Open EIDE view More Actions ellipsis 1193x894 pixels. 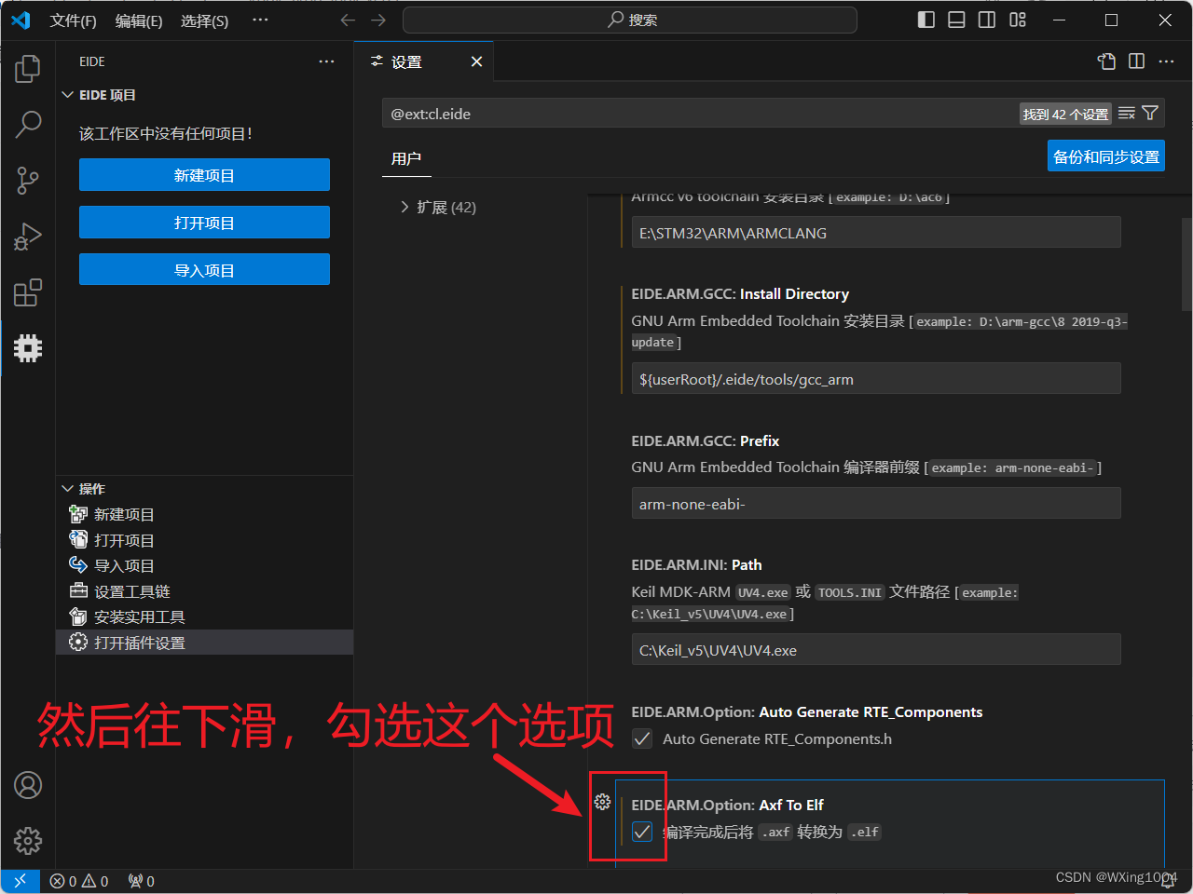coord(326,61)
